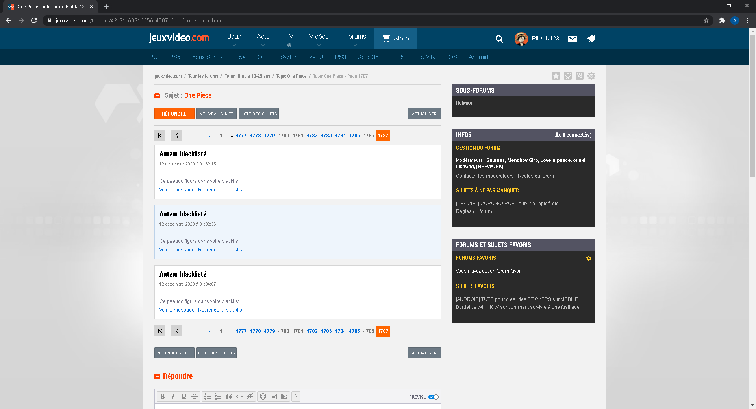Click the orange RÉPONDRE button
The height and width of the screenshot is (409, 756).
pos(174,114)
